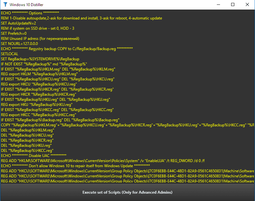Click the 'IF EXIST ...\HKCU.reg DEL' line

point(58,79)
